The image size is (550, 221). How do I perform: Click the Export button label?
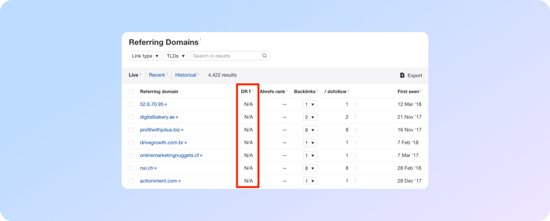pos(415,75)
